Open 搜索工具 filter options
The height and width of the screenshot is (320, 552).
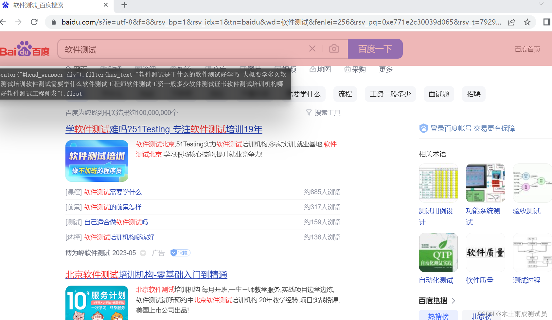(323, 113)
